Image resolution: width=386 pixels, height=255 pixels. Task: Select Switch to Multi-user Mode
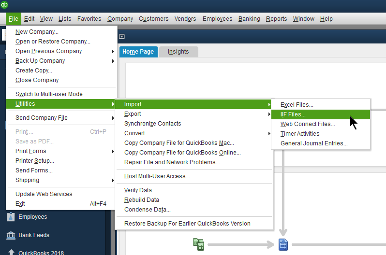[61, 94]
